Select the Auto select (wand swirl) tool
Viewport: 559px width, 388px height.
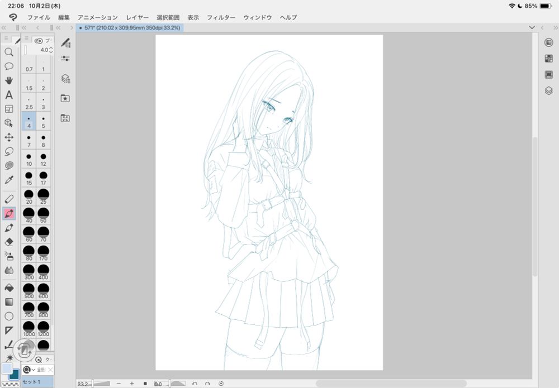[x=9, y=165]
